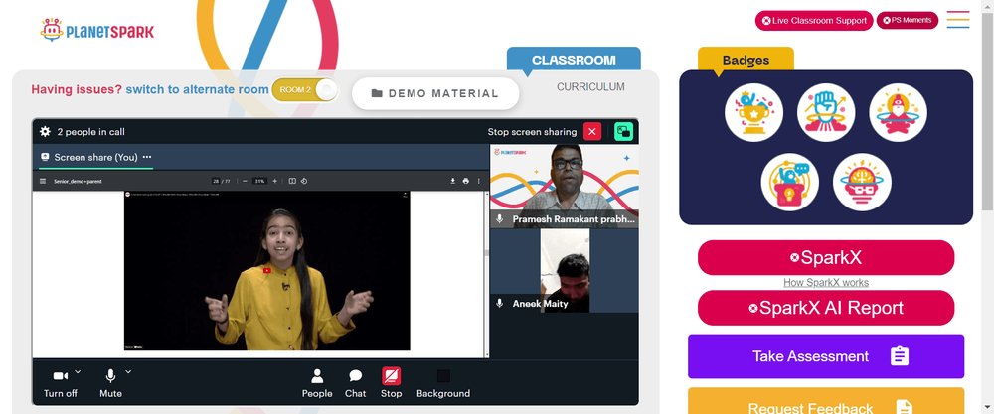Select the brain with glasses badge
Screen dimensions: 994x414
[862, 183]
